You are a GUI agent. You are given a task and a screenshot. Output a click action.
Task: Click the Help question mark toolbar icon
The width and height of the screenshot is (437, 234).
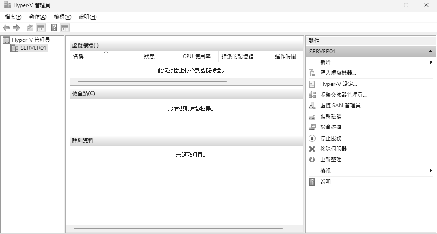click(x=54, y=28)
